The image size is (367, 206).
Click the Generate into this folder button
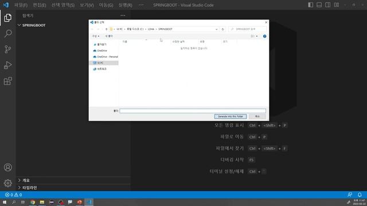pos(231,116)
